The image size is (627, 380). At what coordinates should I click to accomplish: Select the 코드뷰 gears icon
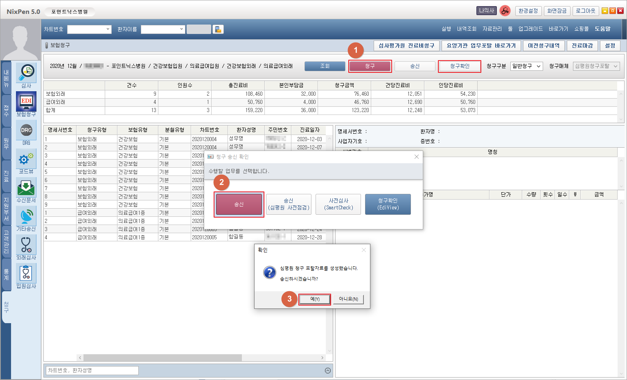click(x=26, y=159)
